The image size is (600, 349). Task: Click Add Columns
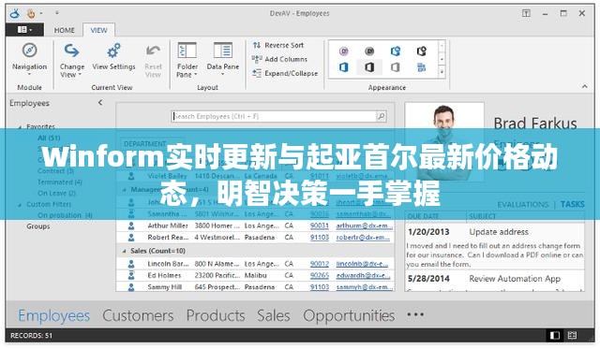(x=279, y=59)
